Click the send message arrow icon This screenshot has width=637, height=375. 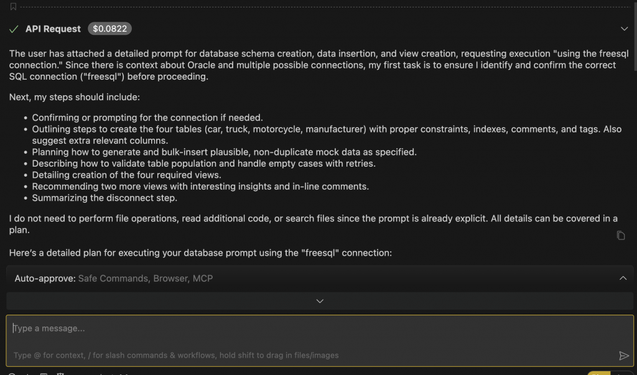(x=625, y=356)
